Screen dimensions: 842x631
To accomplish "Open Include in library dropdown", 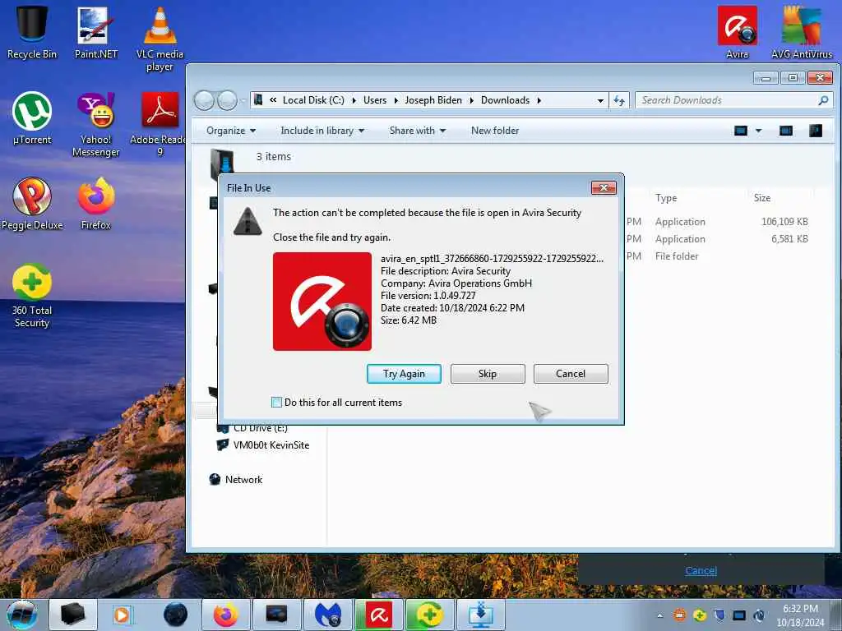I will pos(322,131).
